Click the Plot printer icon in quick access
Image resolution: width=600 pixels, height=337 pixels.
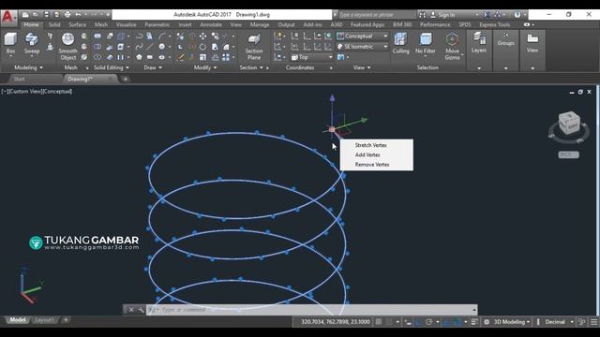pyautogui.click(x=67, y=15)
